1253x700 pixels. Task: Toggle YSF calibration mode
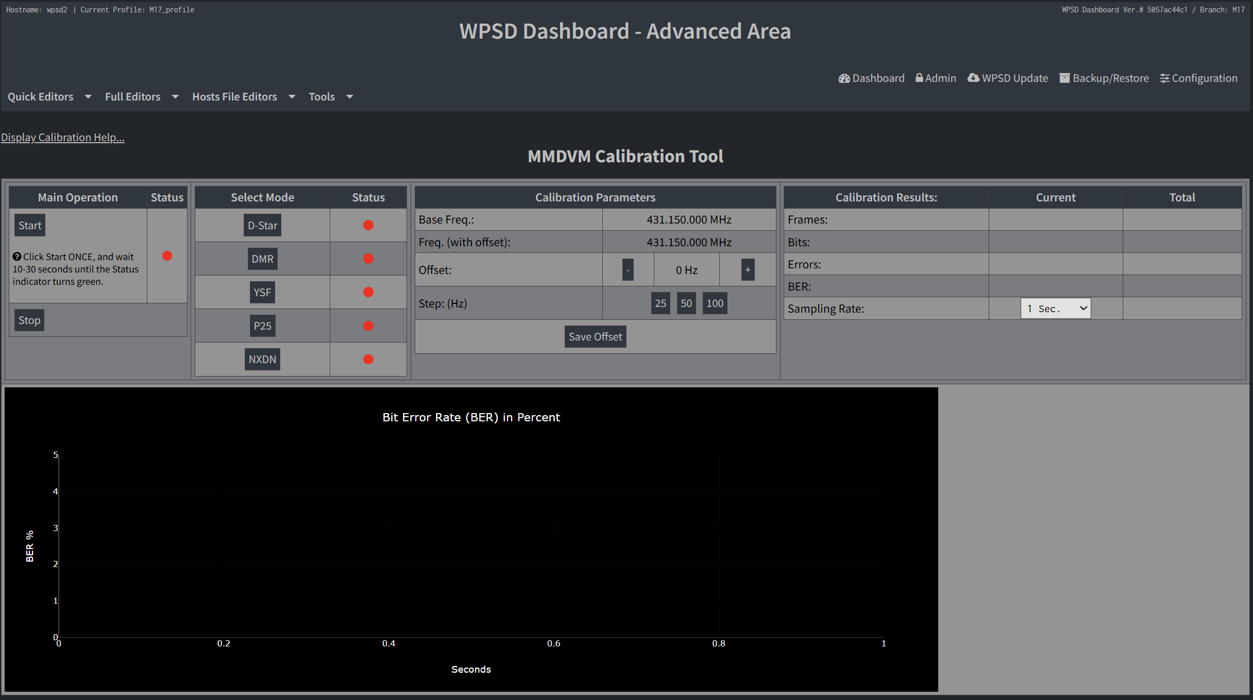point(262,292)
